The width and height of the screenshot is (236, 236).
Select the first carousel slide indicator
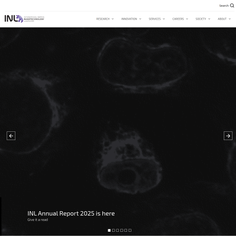coord(109,230)
